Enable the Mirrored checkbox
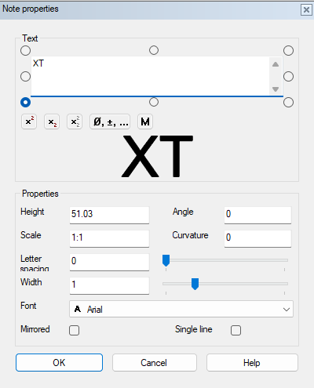This screenshot has width=314, height=388. pos(74,330)
